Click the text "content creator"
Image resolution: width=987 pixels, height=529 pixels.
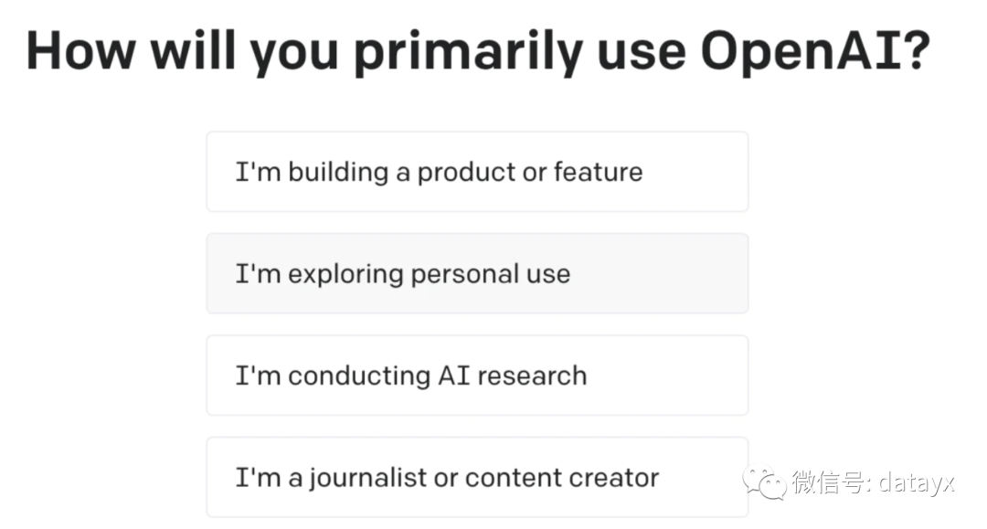coord(562,478)
